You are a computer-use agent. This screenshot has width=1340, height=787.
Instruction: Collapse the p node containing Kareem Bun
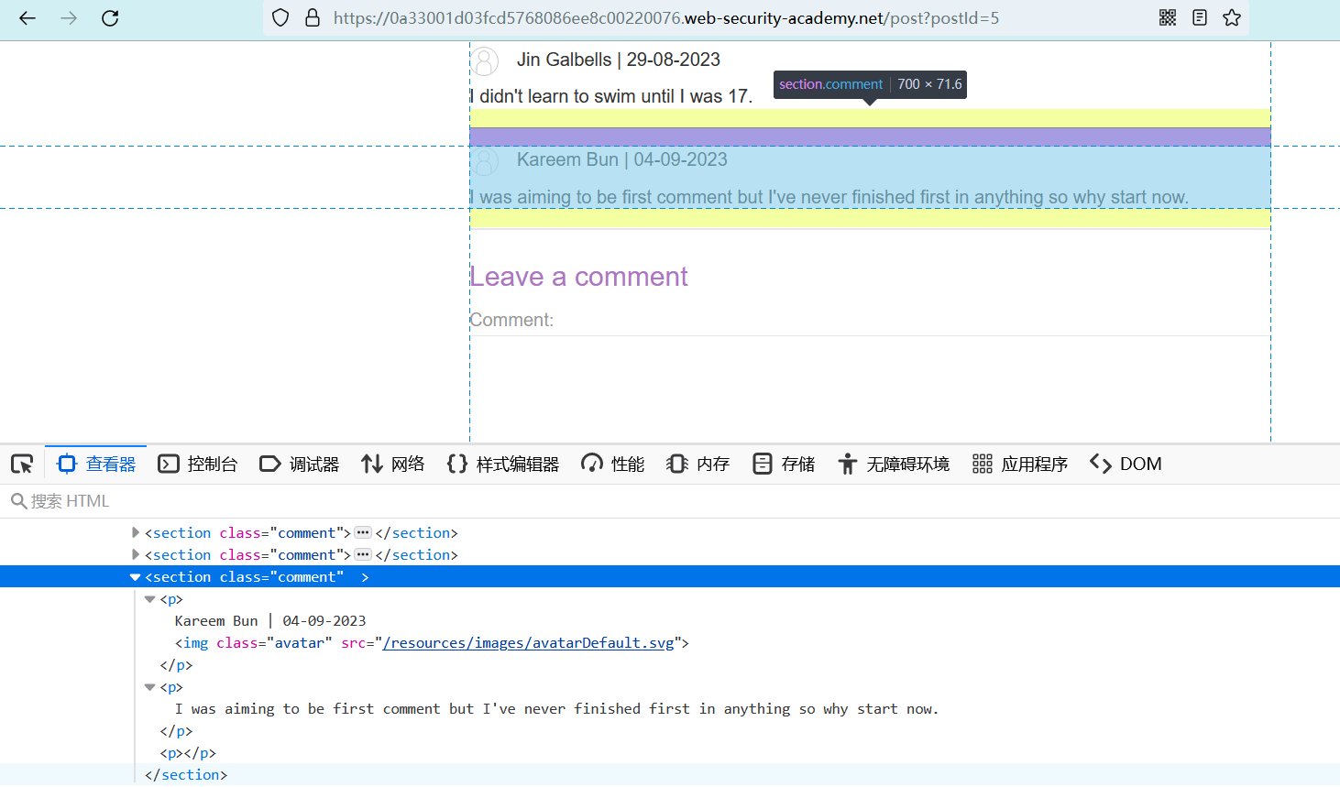pyautogui.click(x=150, y=599)
